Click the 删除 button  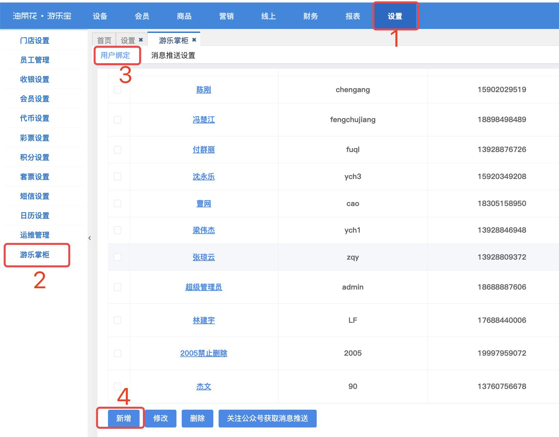click(x=198, y=418)
